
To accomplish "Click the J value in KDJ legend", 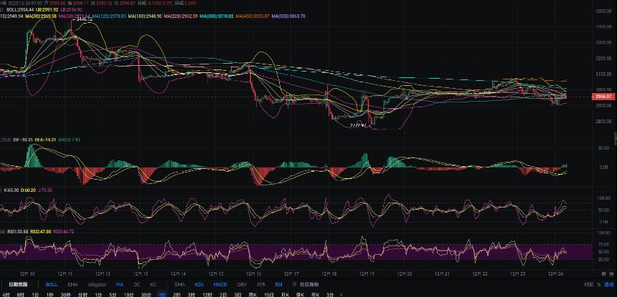I will 46,190.
